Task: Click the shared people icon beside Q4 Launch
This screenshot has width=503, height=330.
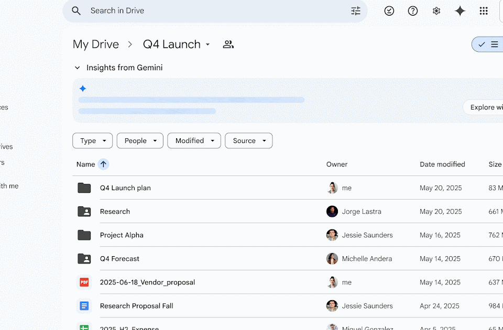Action: point(228,45)
